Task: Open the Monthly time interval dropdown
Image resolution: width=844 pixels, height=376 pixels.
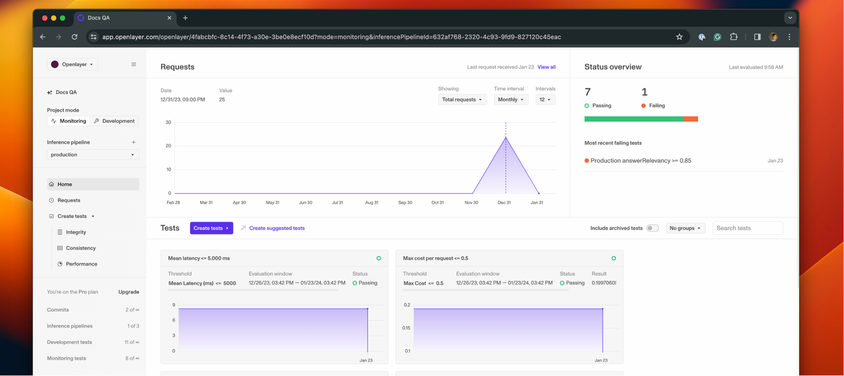Action: pos(511,99)
